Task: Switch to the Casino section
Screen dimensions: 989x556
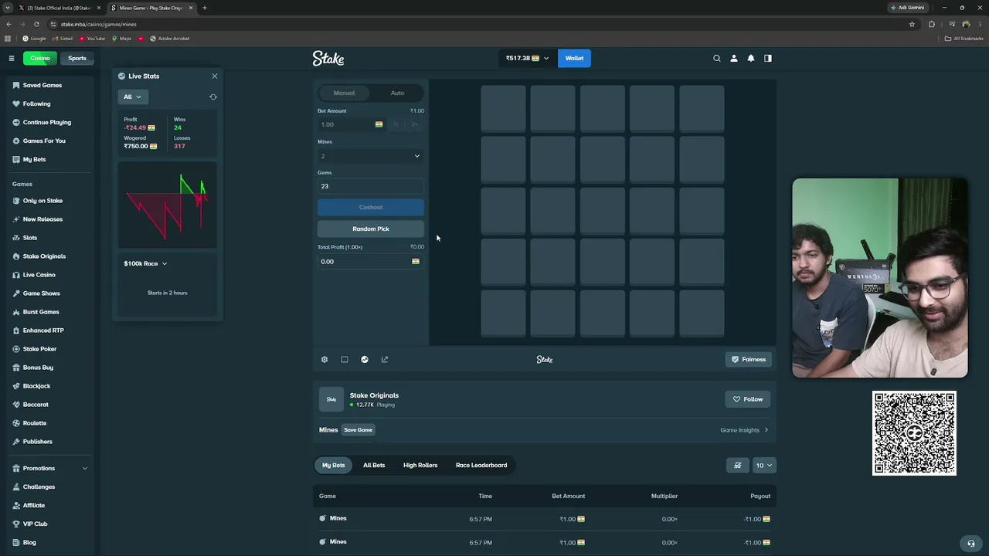Action: point(40,58)
